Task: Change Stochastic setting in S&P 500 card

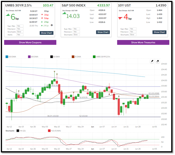Action: tap(76, 35)
